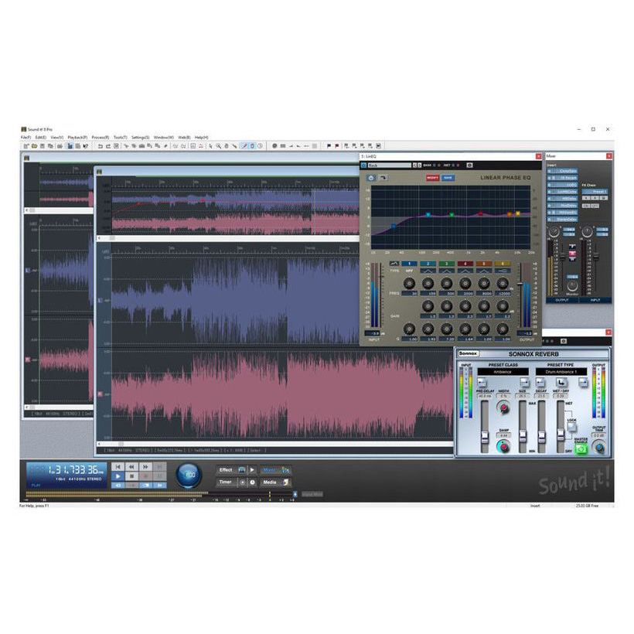634x634 pixels.
Task: Open the Edit menu
Action: click(41, 138)
